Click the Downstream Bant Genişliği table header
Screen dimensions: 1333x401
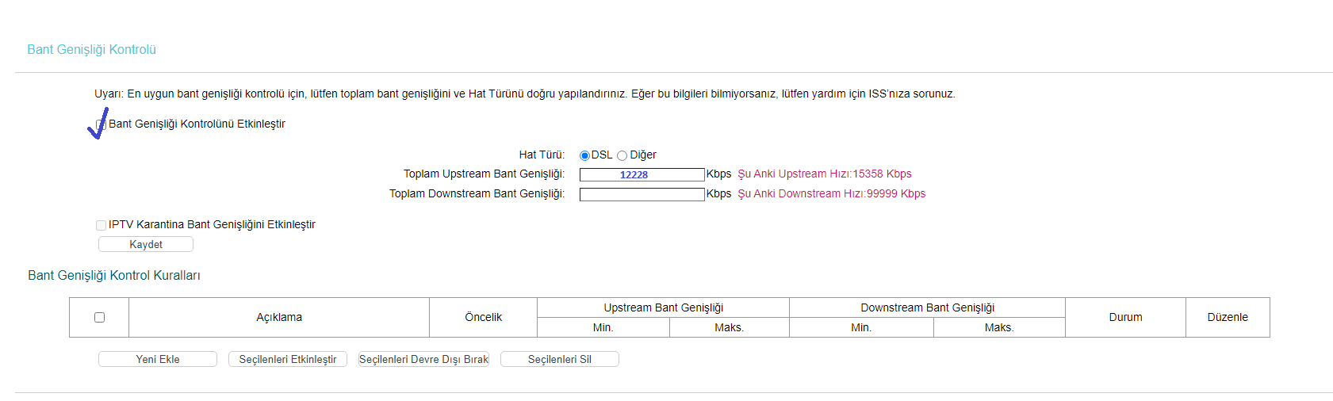point(927,307)
